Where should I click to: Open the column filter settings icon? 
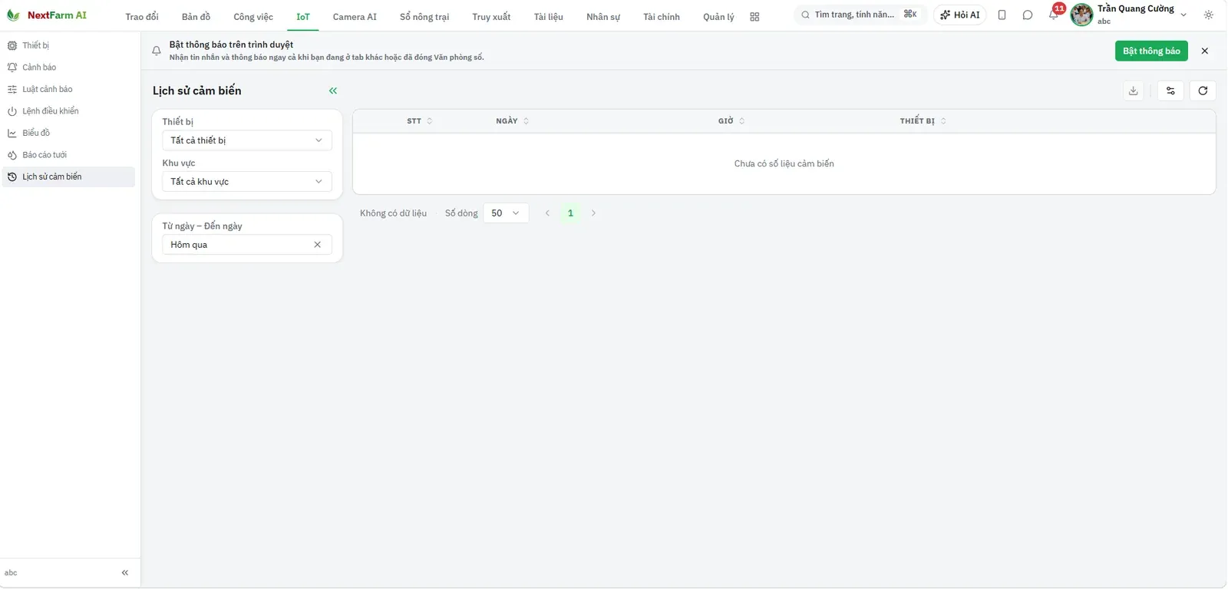[x=1170, y=91]
